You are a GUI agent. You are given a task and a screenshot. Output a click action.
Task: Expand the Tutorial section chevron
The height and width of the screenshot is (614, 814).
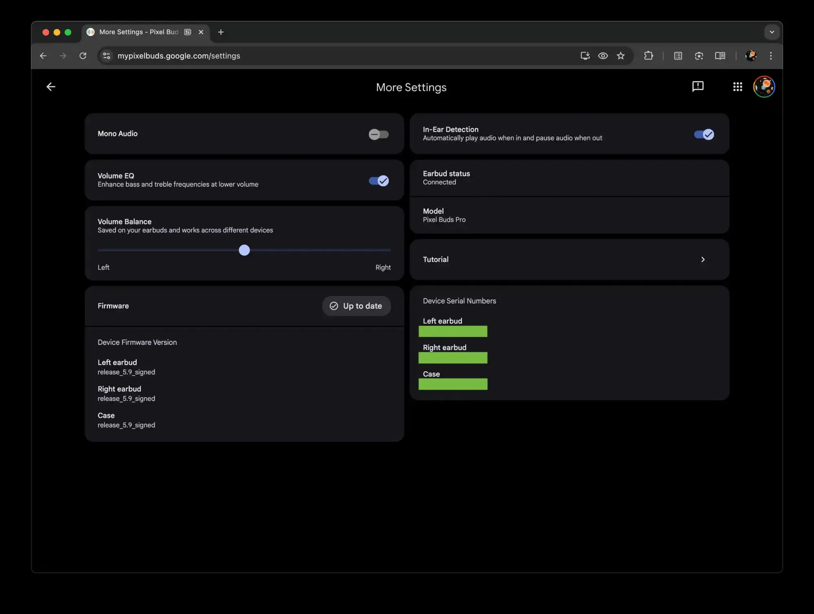pyautogui.click(x=703, y=259)
